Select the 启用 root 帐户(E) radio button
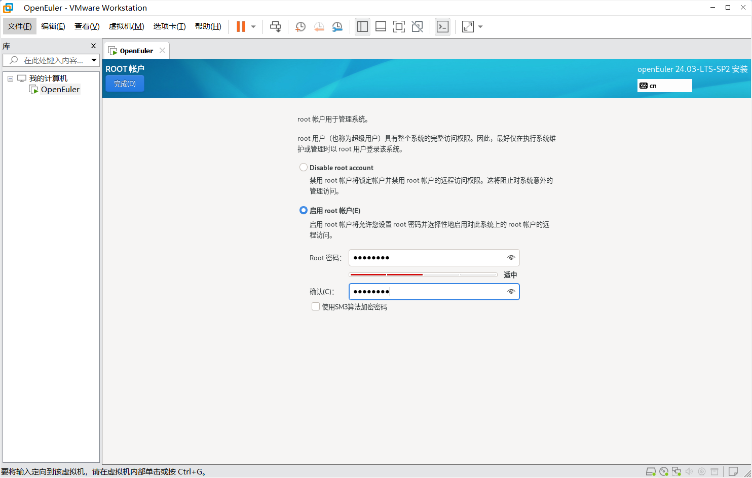The width and height of the screenshot is (752, 478). [304, 210]
